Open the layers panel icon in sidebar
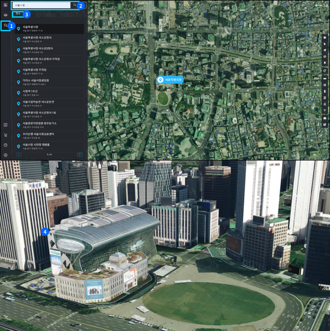Viewport: 330px width, 331px height. click(5, 15)
